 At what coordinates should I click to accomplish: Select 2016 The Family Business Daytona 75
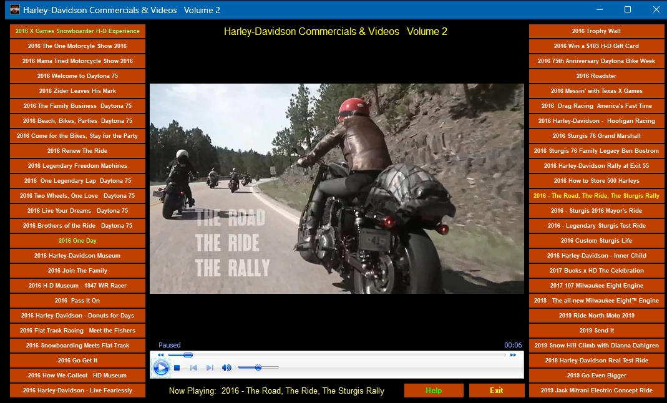click(77, 106)
